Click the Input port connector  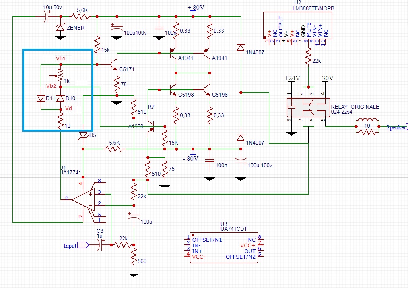pos(82,245)
